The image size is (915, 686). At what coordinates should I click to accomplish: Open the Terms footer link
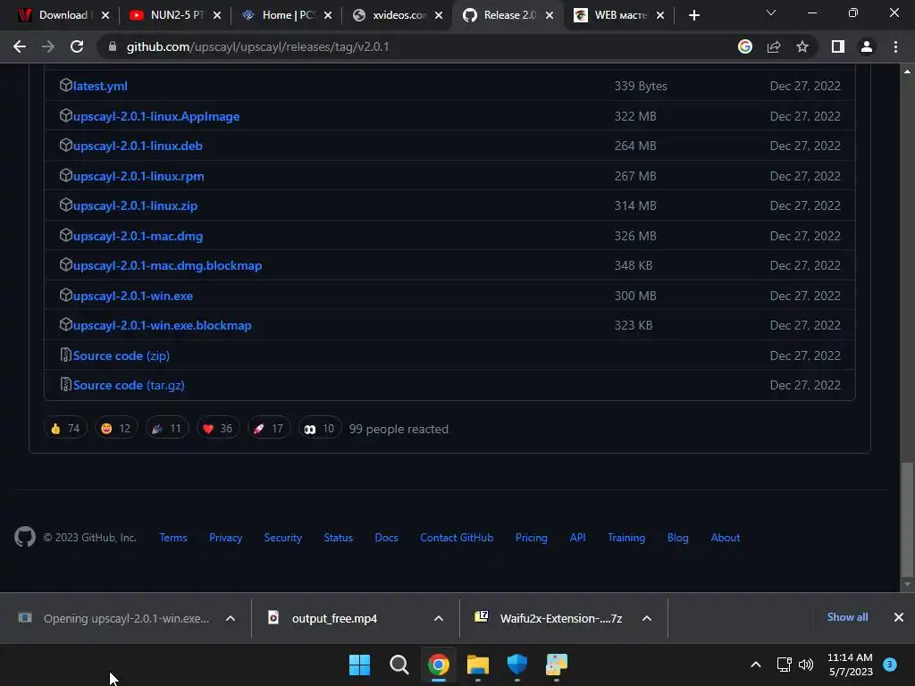172,537
